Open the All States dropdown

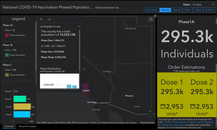(203, 5)
